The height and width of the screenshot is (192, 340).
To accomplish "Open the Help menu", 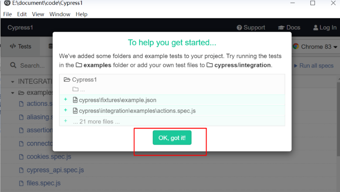I will point(82,14).
